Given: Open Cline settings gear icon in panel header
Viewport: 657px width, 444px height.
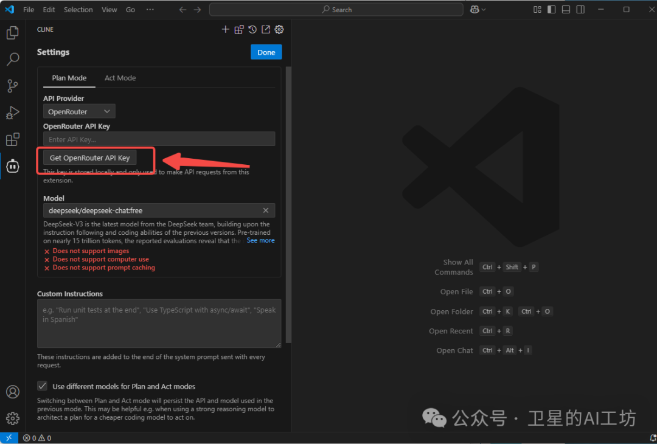Looking at the screenshot, I should pyautogui.click(x=279, y=29).
